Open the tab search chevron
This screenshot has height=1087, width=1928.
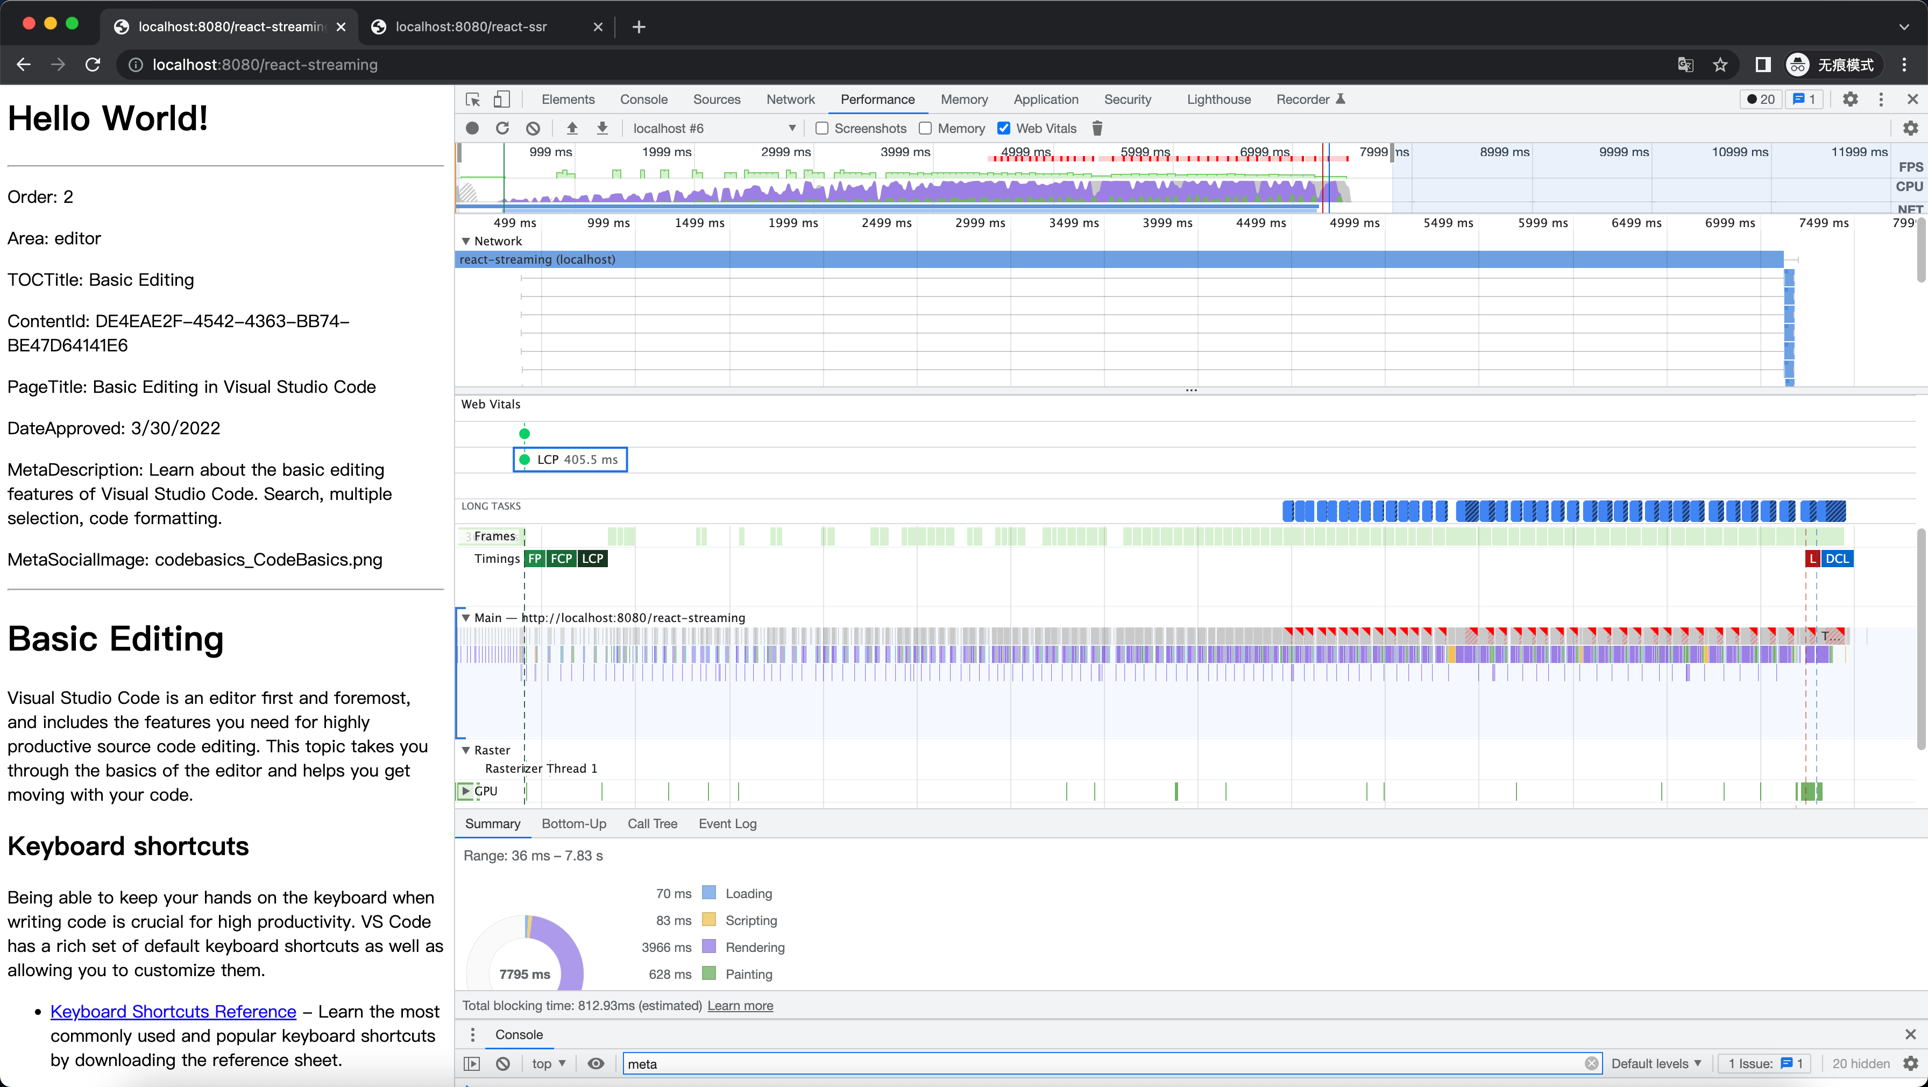click(x=1904, y=27)
